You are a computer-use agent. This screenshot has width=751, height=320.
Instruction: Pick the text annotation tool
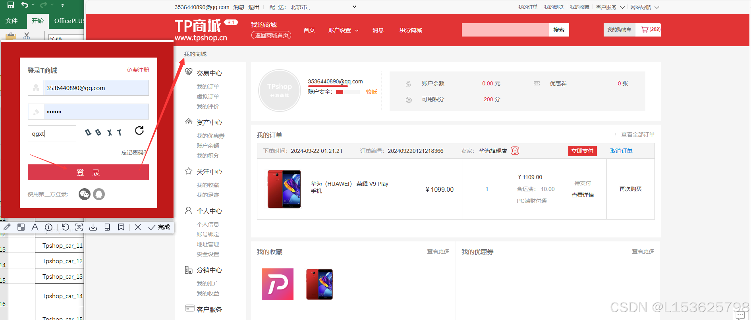(35, 227)
